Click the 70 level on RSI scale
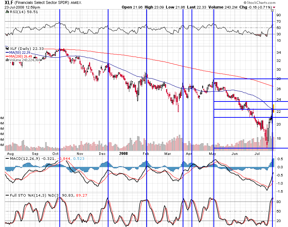Screen dimensions: 288x227 (278, 22)
